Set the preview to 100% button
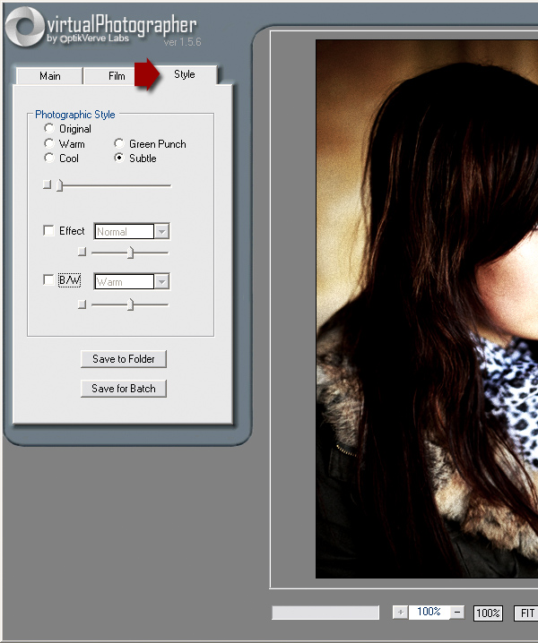 (488, 613)
